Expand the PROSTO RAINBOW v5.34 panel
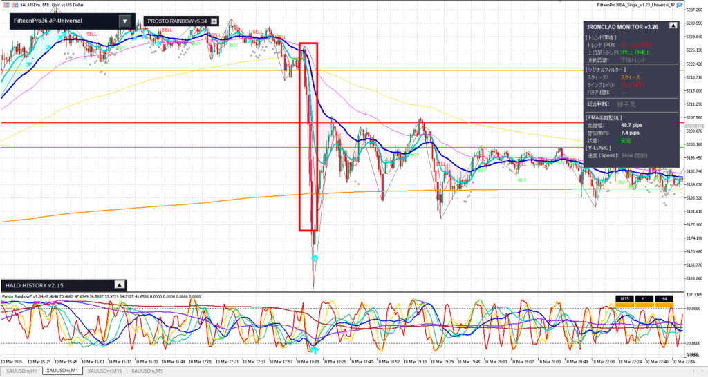Screen dimensions: 708x377 [214, 21]
